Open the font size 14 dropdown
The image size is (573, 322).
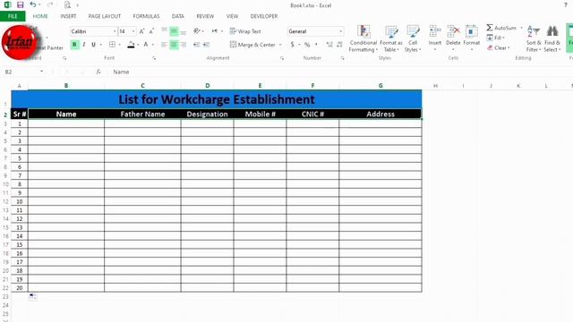click(x=133, y=31)
